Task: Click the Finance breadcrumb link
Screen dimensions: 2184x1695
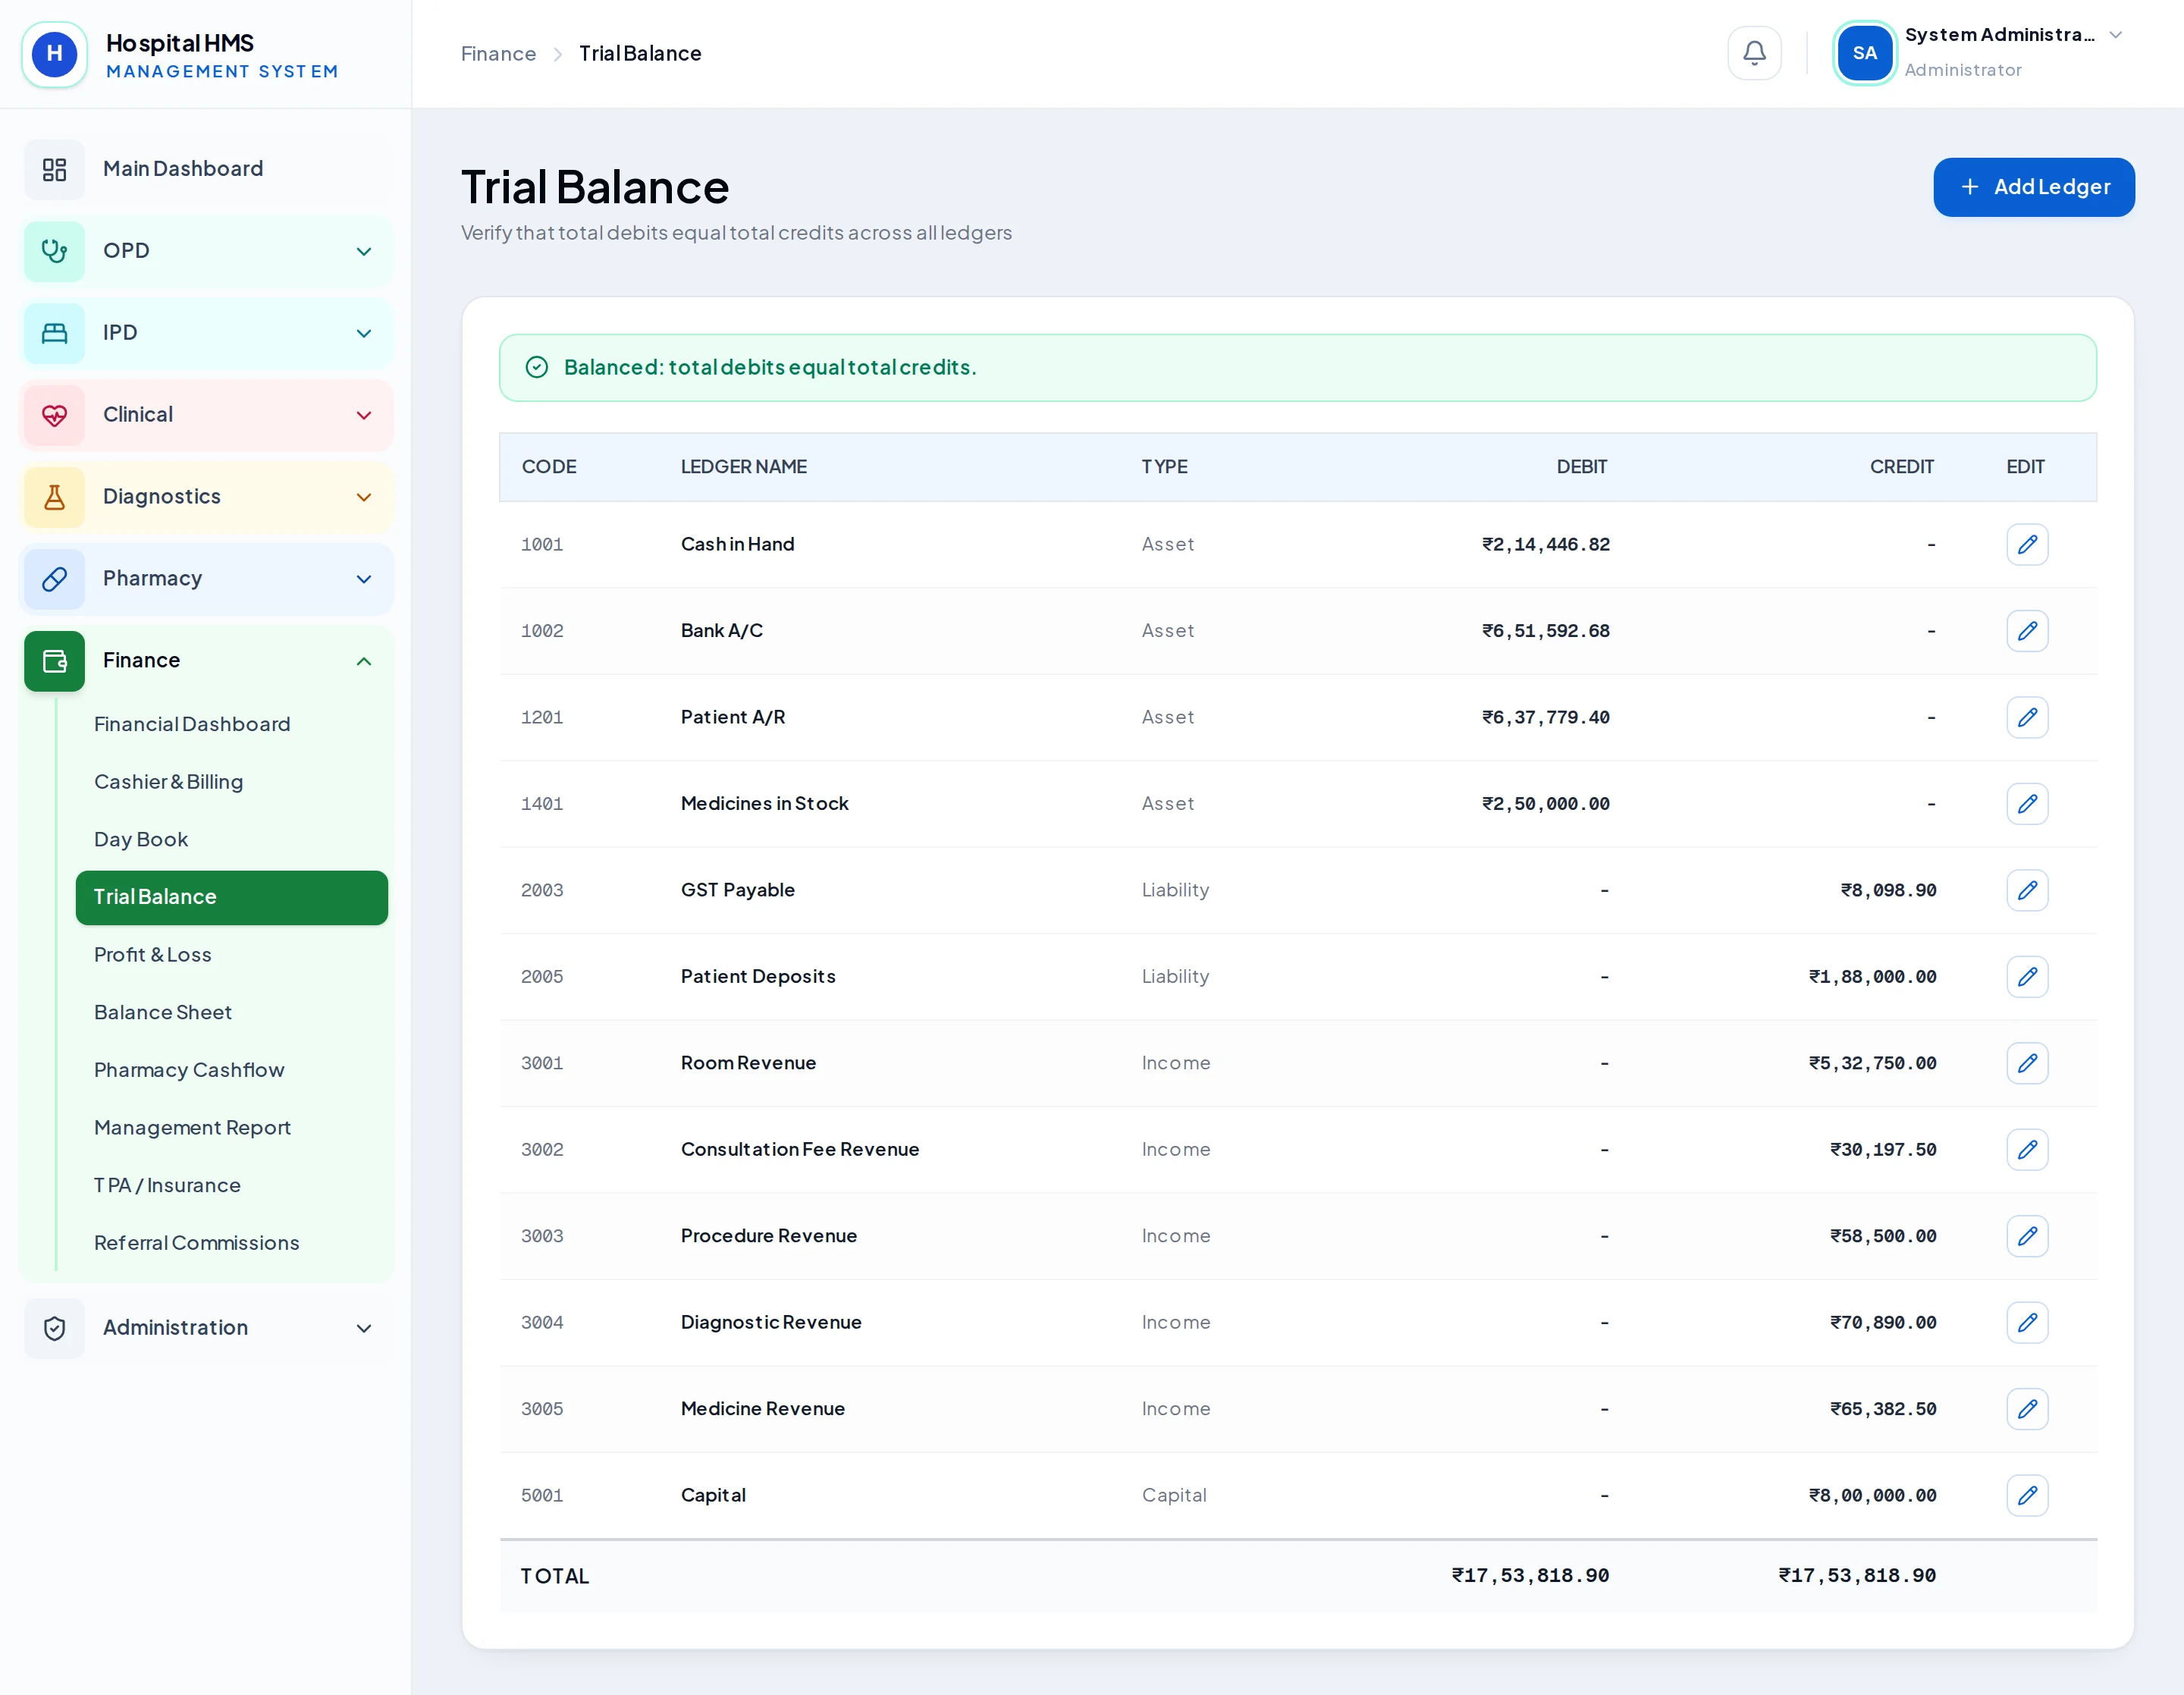Action: tap(498, 54)
